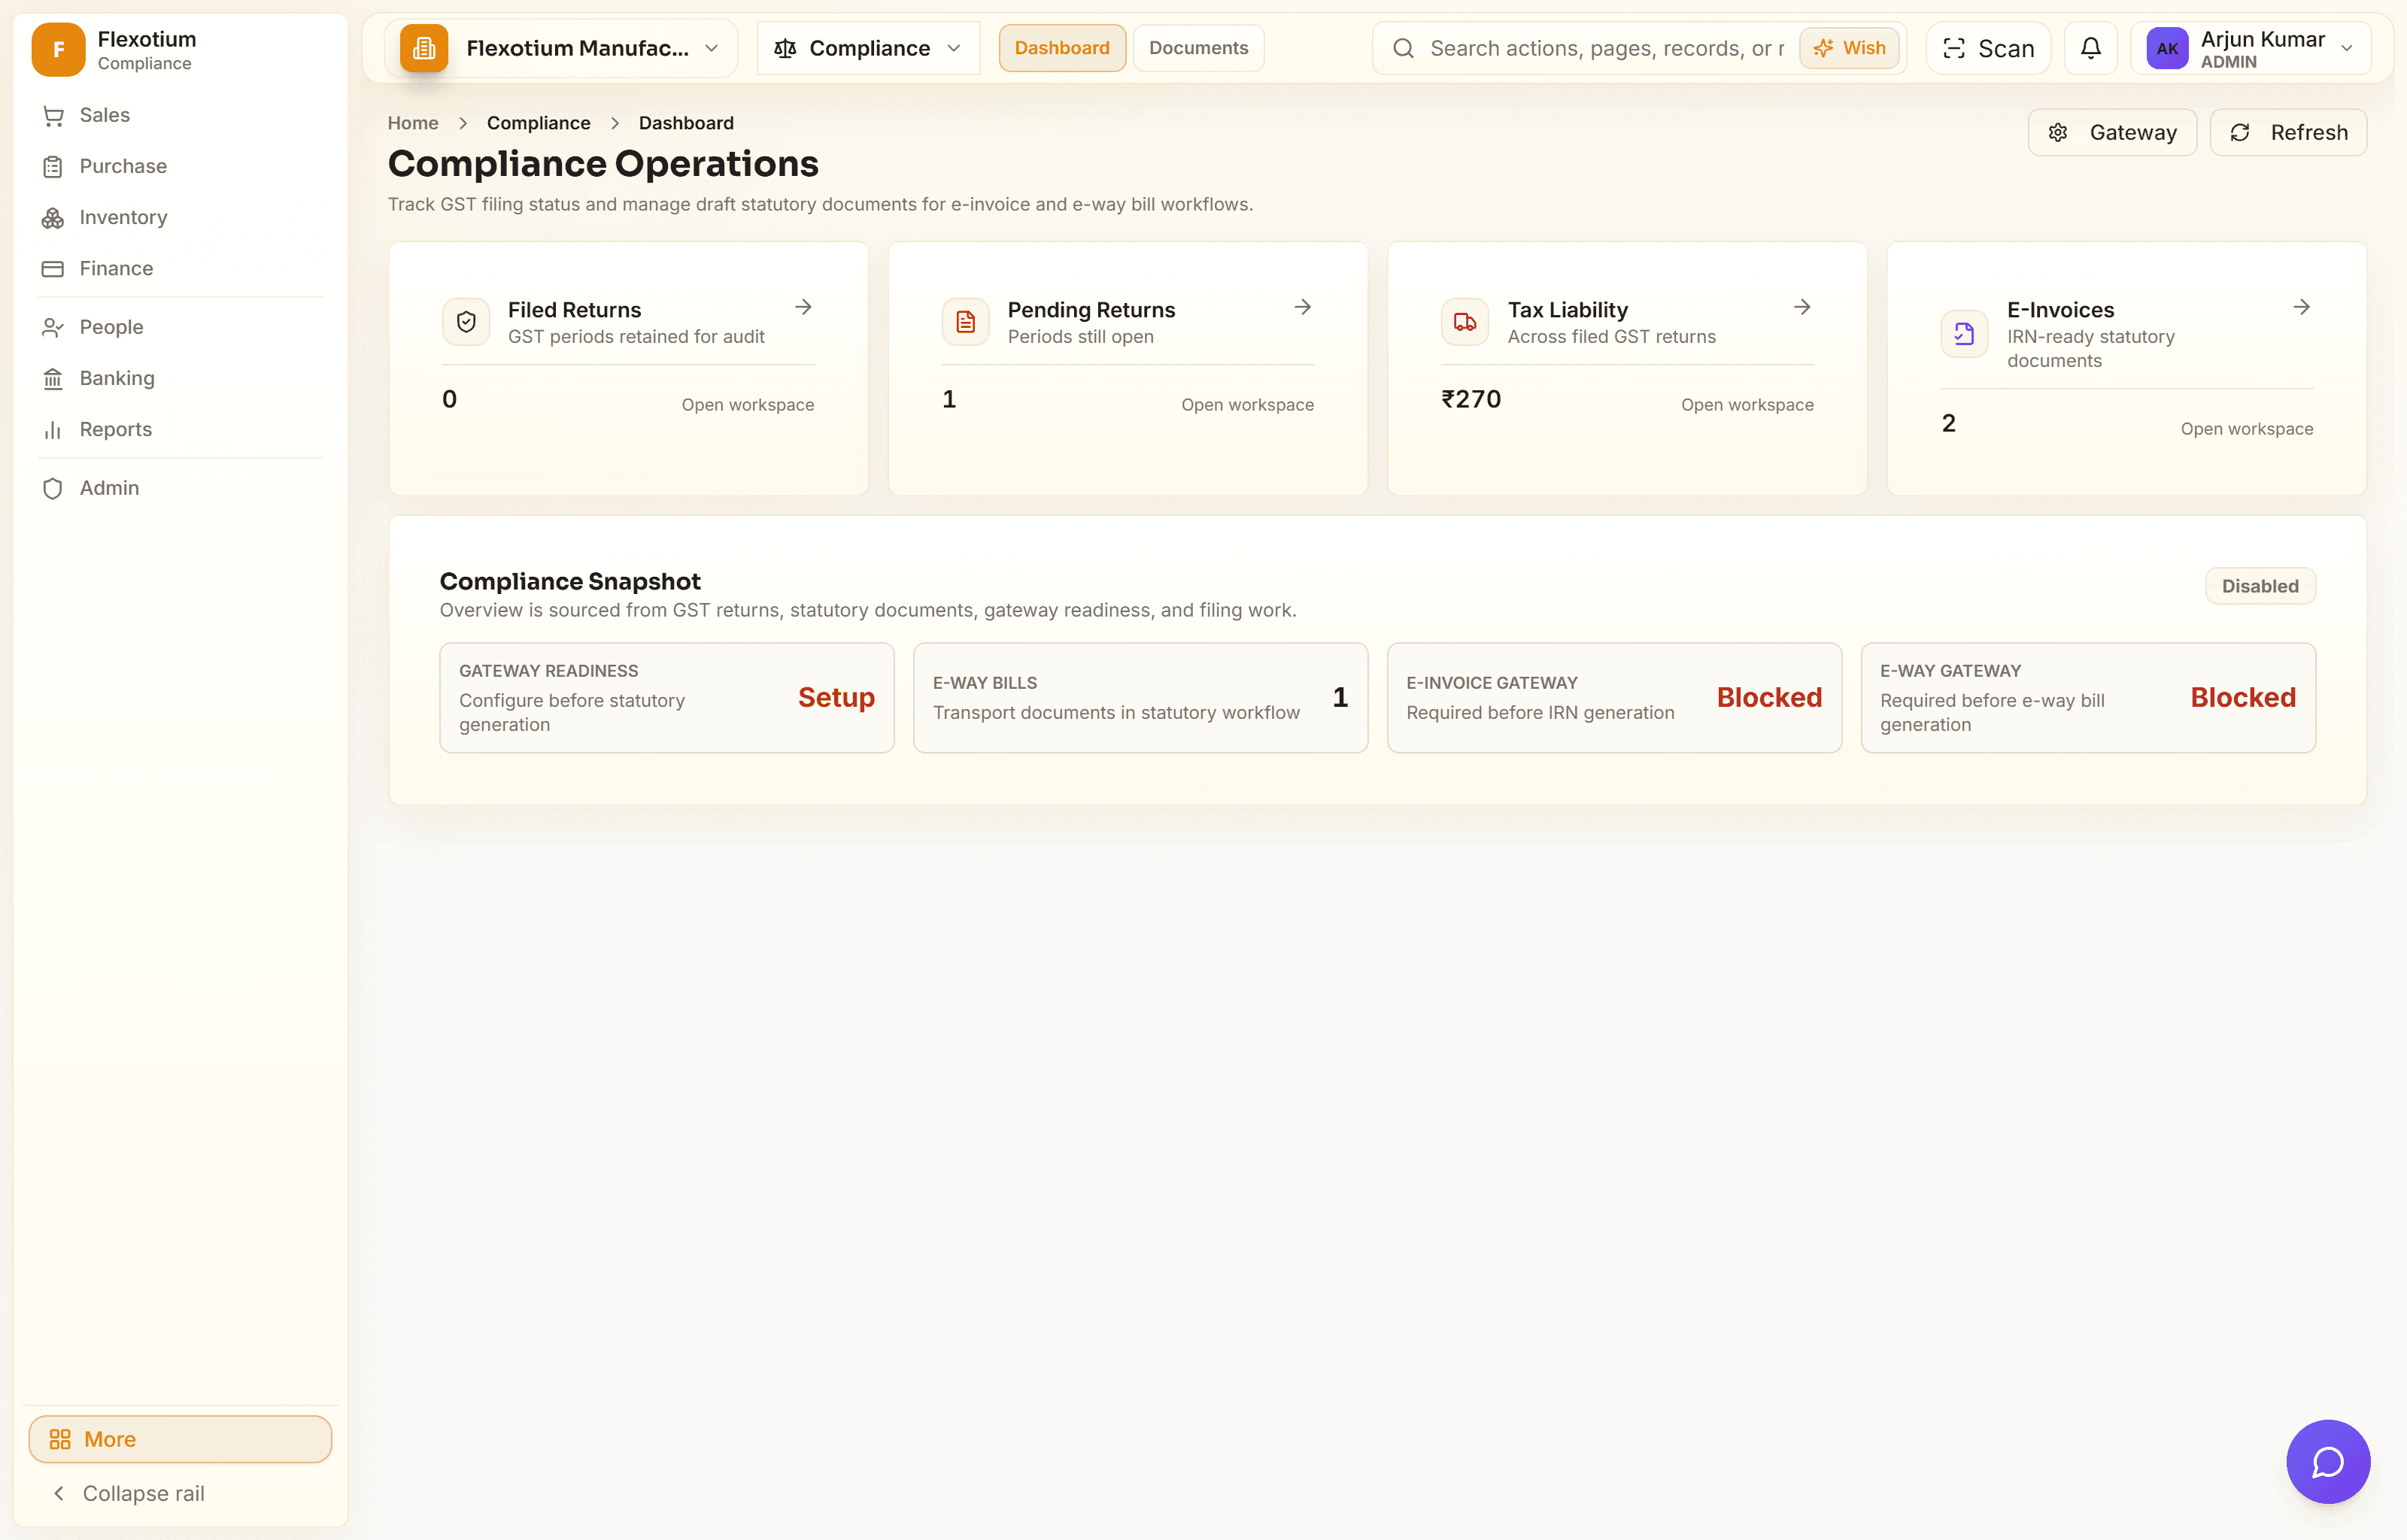The image size is (2407, 1540).
Task: Switch to the Documents tab
Action: [1198, 48]
